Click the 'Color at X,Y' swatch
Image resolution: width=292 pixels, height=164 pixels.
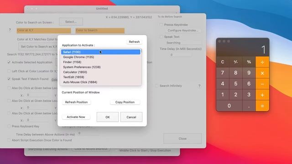point(44,31)
